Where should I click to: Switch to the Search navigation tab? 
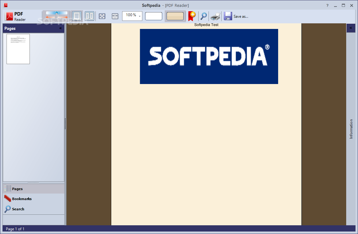coord(34,209)
